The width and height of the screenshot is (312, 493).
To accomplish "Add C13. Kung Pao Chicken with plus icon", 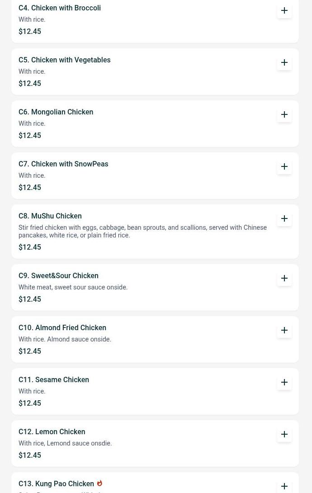I will coord(284,486).
